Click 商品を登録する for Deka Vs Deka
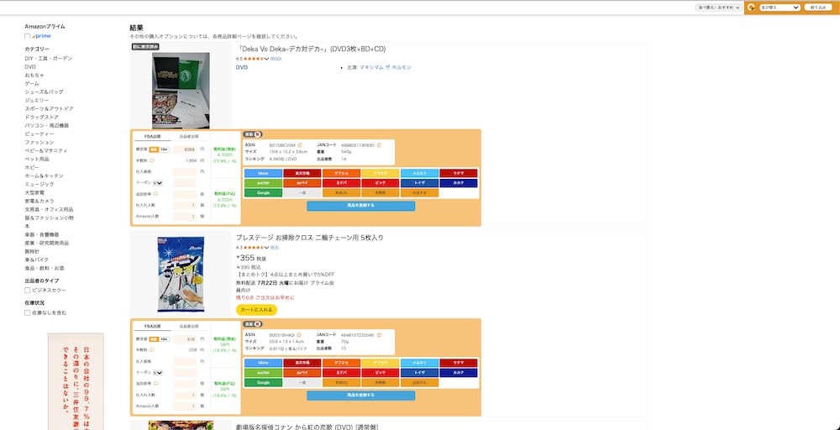The width and height of the screenshot is (840, 430). click(360, 206)
